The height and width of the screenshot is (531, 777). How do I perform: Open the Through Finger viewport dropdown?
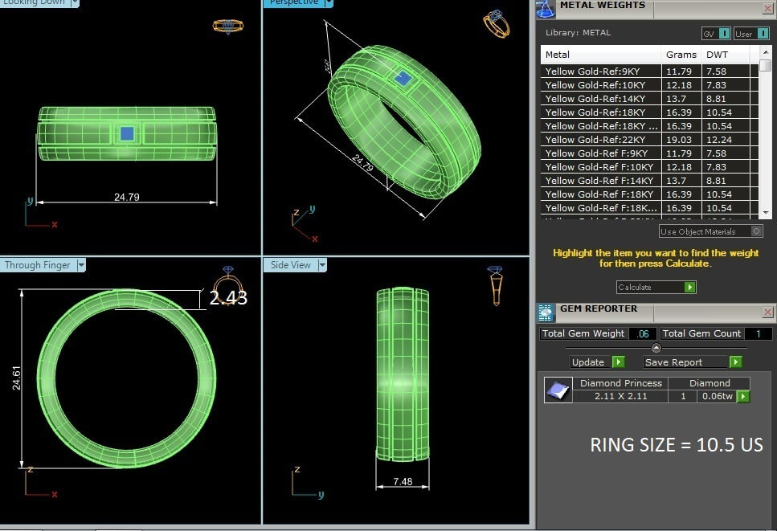pyautogui.click(x=80, y=265)
